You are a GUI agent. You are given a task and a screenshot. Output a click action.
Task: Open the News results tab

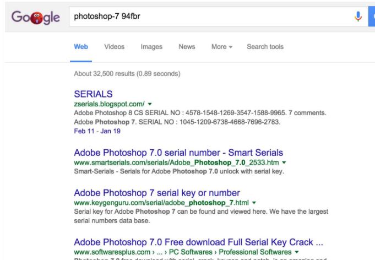point(187,47)
